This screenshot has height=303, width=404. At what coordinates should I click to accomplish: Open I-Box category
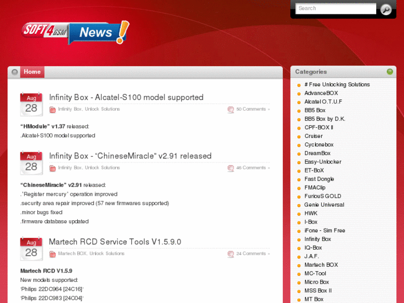tap(311, 222)
